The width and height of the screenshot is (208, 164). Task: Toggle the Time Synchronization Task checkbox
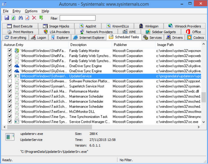[10, 116]
